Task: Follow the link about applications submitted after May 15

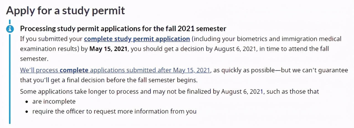Action: 115,70
